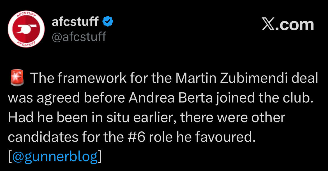Click the blue verified checkmark badge
Viewport: 328px width, 171px height.
click(x=108, y=21)
